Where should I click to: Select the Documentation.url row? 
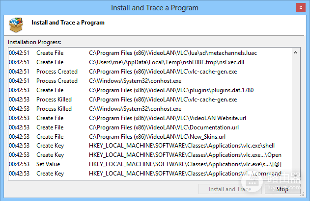coord(150,127)
